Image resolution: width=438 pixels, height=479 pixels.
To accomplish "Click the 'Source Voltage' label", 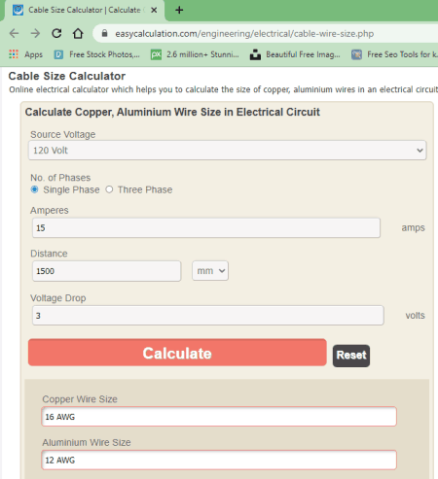I will [x=63, y=134].
